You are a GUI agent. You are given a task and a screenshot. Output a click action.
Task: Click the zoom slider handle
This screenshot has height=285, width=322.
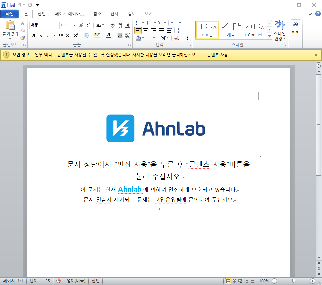pyautogui.click(x=294, y=281)
